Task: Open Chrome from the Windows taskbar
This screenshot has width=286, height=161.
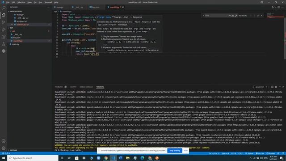Action: [x=106, y=158]
